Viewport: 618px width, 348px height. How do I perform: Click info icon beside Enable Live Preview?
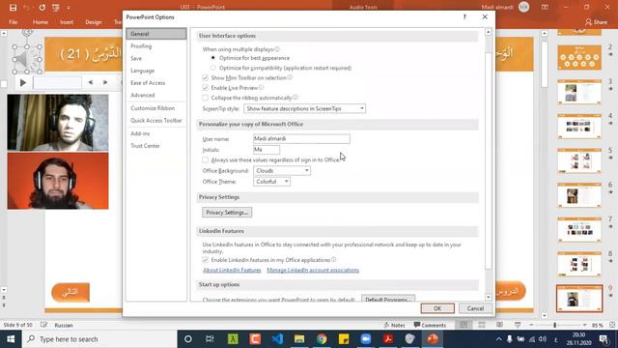tap(261, 88)
